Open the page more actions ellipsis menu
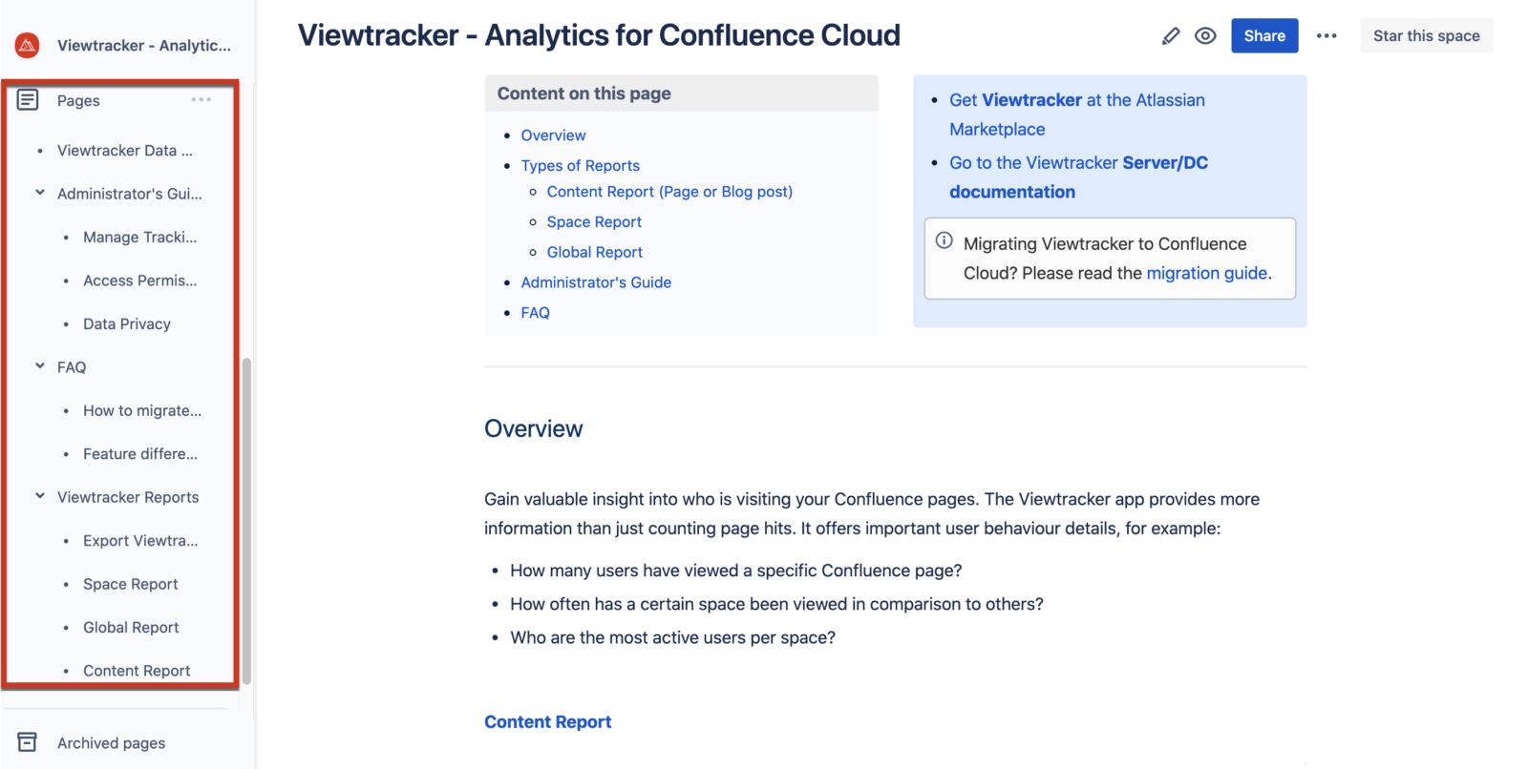 pyautogui.click(x=1326, y=35)
